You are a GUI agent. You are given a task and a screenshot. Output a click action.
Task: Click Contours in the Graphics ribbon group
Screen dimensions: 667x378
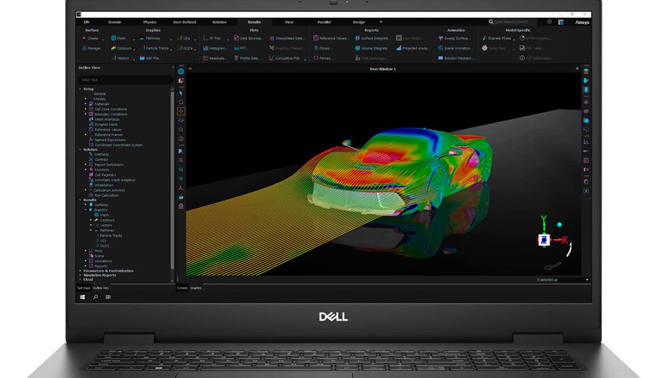(x=121, y=48)
